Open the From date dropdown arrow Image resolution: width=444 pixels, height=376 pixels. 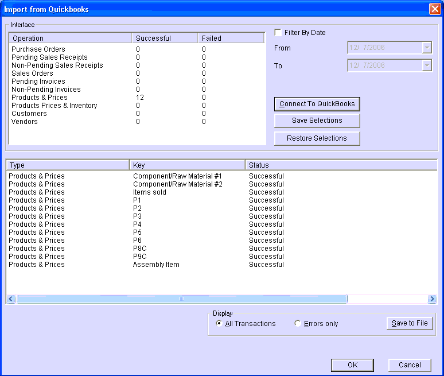pos(427,48)
